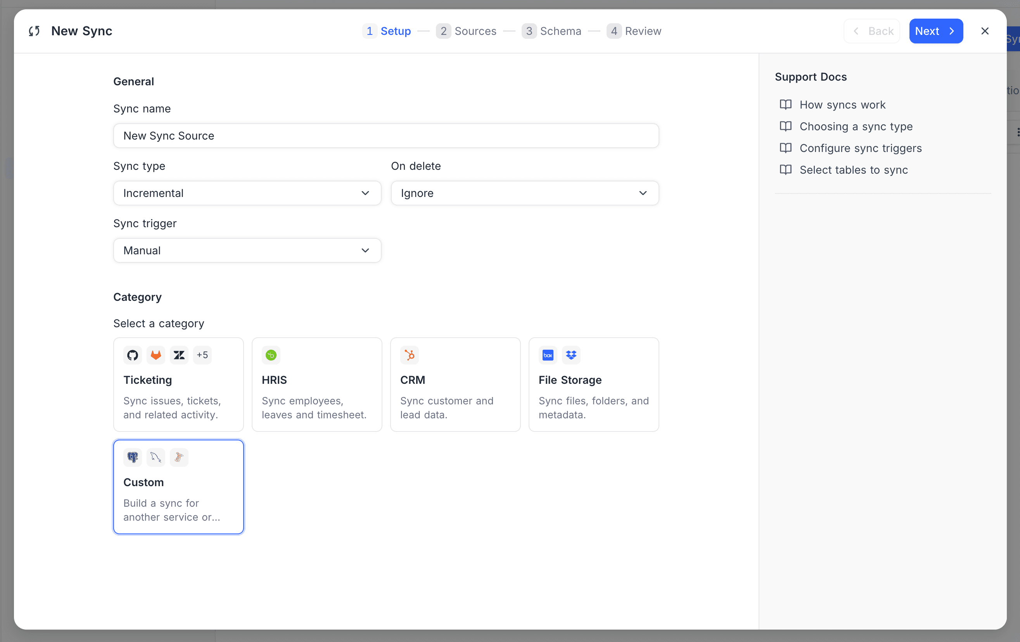Jump to the Sources step
1020x642 pixels.
[x=466, y=31]
